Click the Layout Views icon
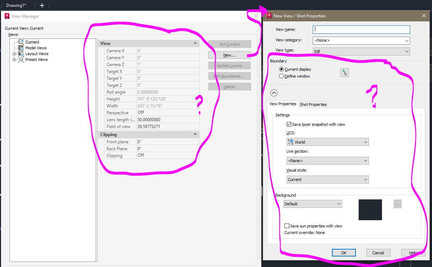 pos(20,53)
